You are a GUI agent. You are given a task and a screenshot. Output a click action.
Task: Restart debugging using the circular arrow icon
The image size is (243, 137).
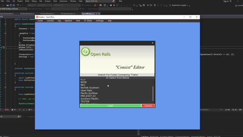point(117,5)
